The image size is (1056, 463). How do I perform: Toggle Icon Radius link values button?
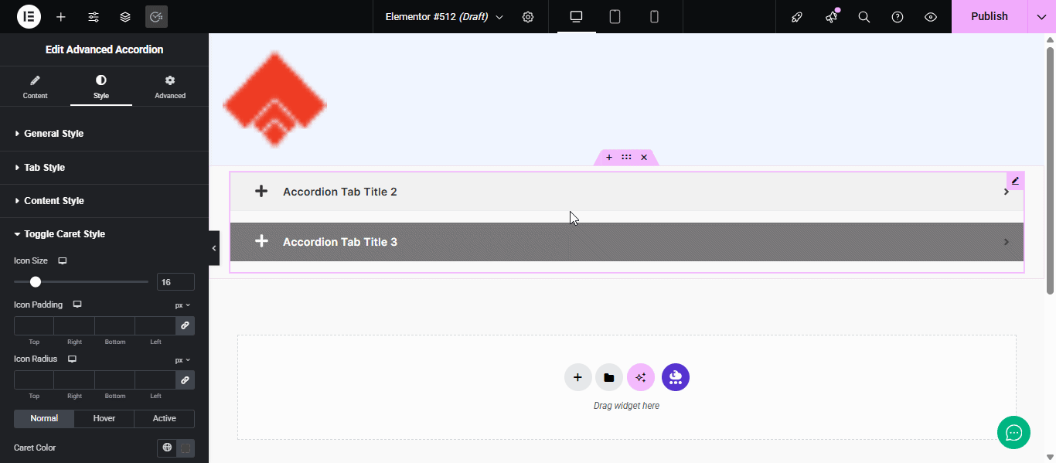tap(185, 380)
